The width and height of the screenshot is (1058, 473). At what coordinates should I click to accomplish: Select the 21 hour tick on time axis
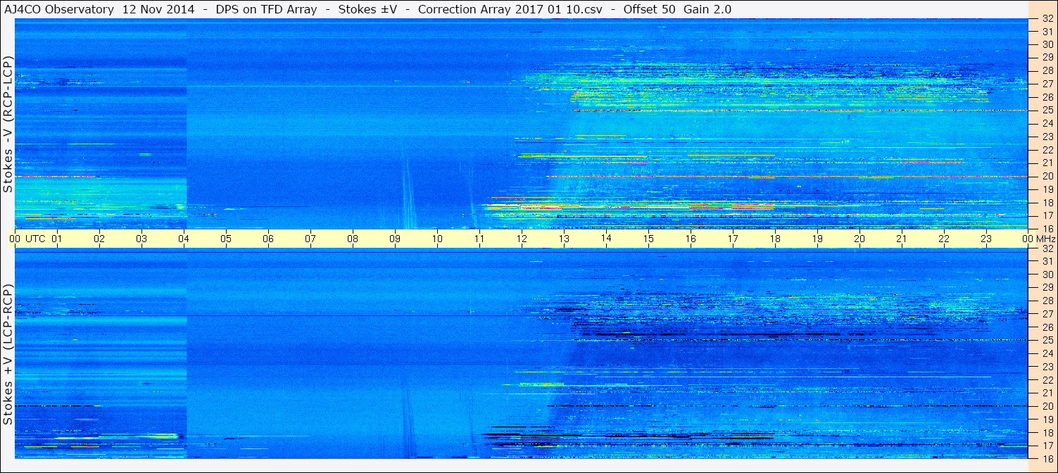902,239
